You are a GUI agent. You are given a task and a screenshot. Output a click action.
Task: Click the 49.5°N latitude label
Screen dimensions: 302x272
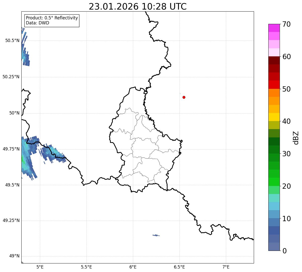point(12,185)
